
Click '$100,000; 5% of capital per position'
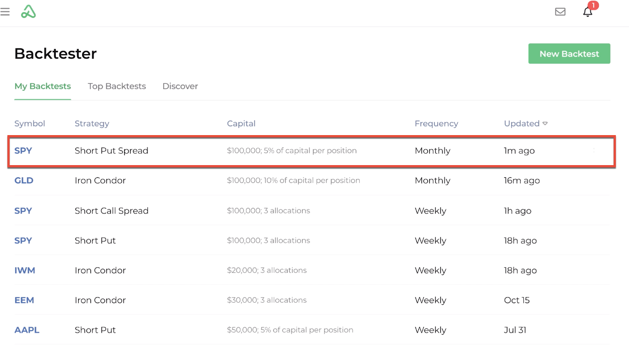pyautogui.click(x=292, y=151)
